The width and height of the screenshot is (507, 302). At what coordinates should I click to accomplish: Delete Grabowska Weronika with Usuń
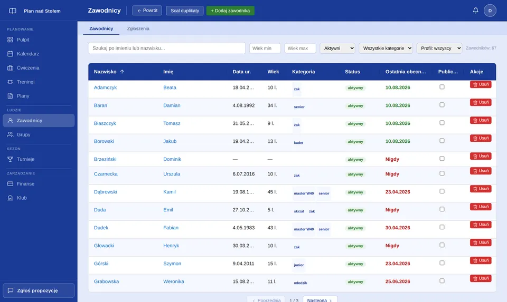pyautogui.click(x=481, y=278)
